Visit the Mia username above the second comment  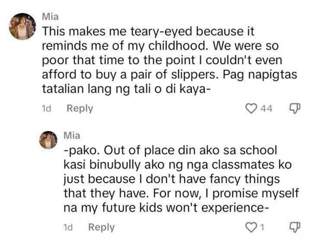[x=72, y=136]
